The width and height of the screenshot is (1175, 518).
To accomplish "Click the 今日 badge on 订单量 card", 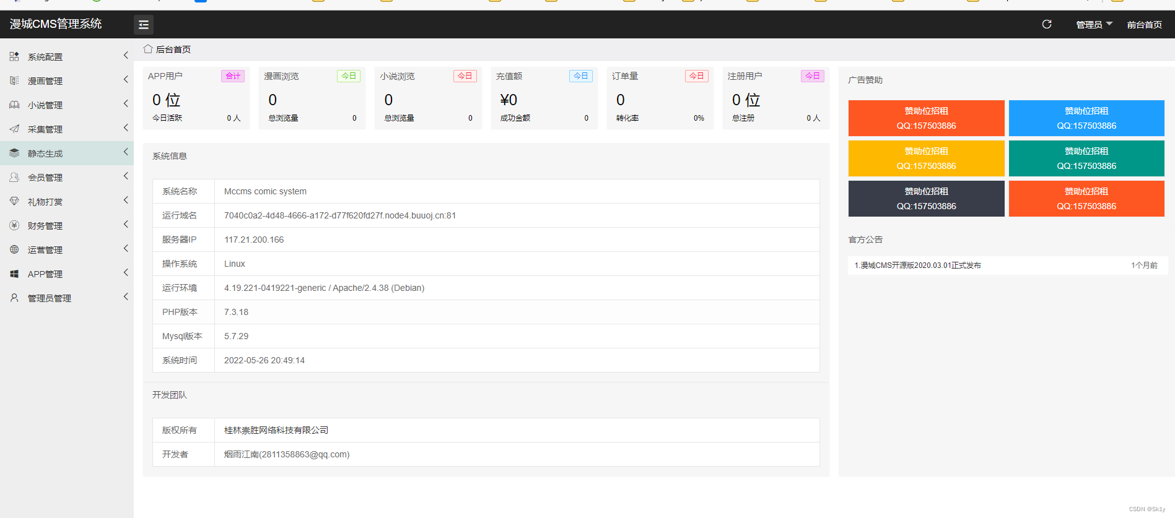I will tap(697, 76).
